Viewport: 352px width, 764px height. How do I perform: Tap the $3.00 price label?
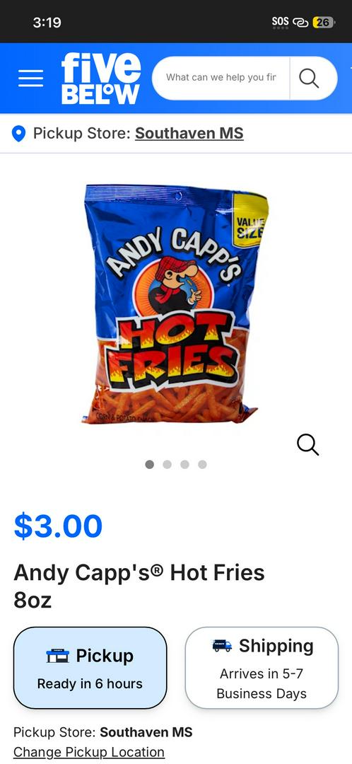click(x=58, y=526)
